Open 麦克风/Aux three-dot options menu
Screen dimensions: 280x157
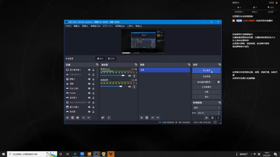134,76
